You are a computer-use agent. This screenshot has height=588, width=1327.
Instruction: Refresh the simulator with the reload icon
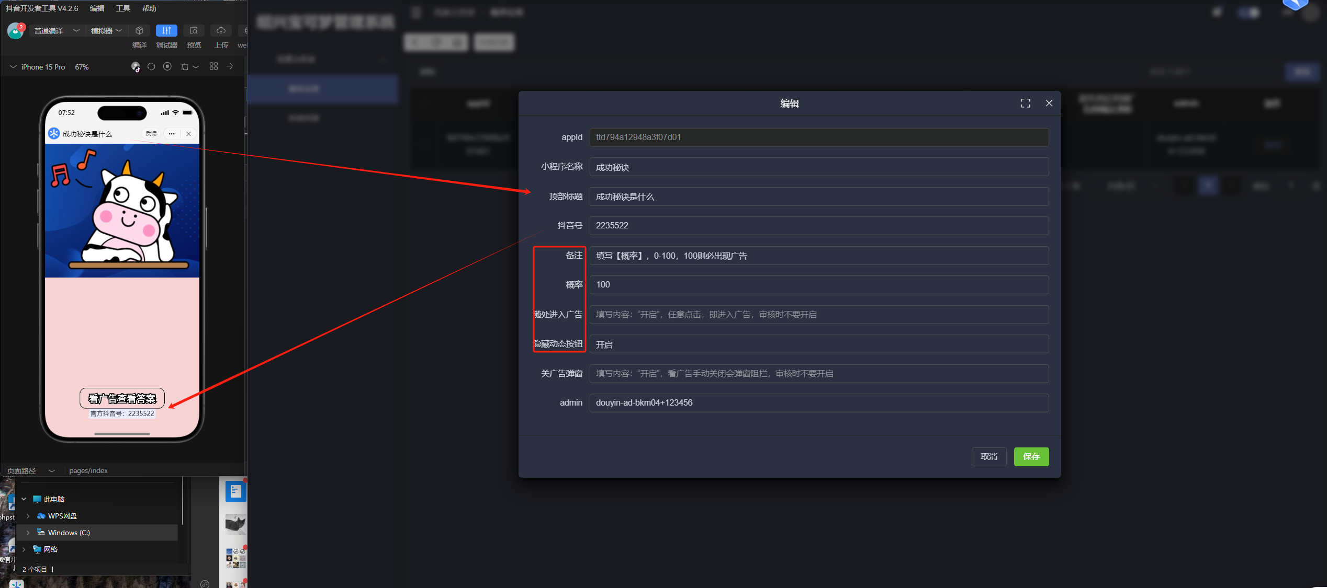151,67
